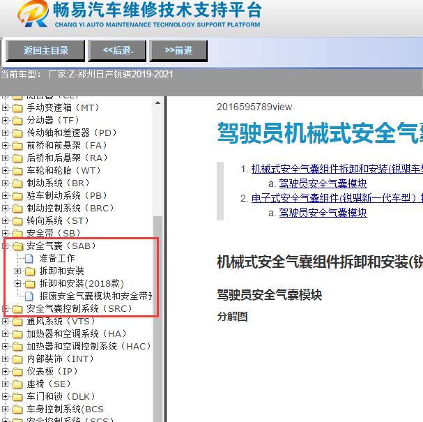The image size is (423, 422).
Task: Select the 前桥和前悬架（FA） folder icon
Action: [17, 146]
